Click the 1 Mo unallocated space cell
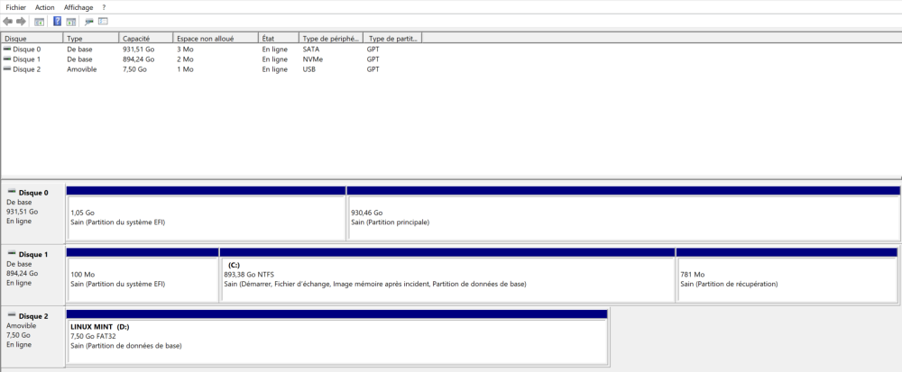Screen dimensions: 902x372 [x=185, y=69]
